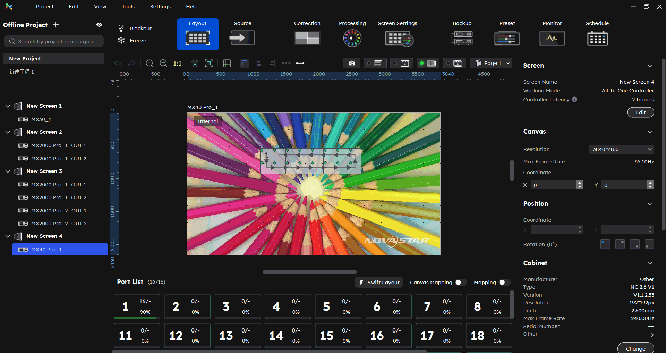
Task: Click the camera snapshot icon
Action: point(351,63)
